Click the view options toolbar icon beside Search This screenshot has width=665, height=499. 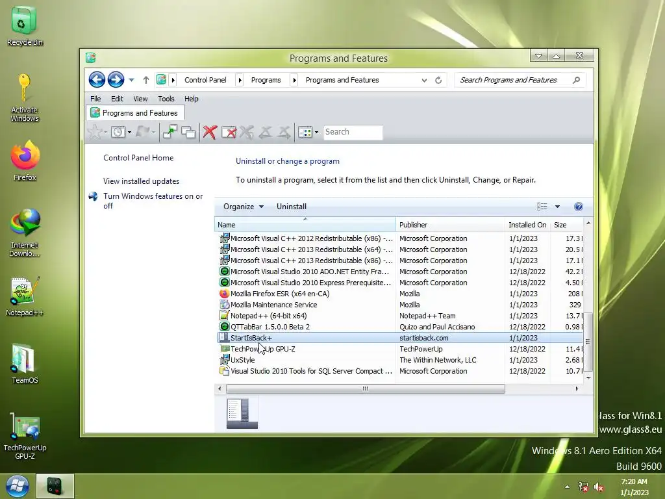[x=305, y=132]
